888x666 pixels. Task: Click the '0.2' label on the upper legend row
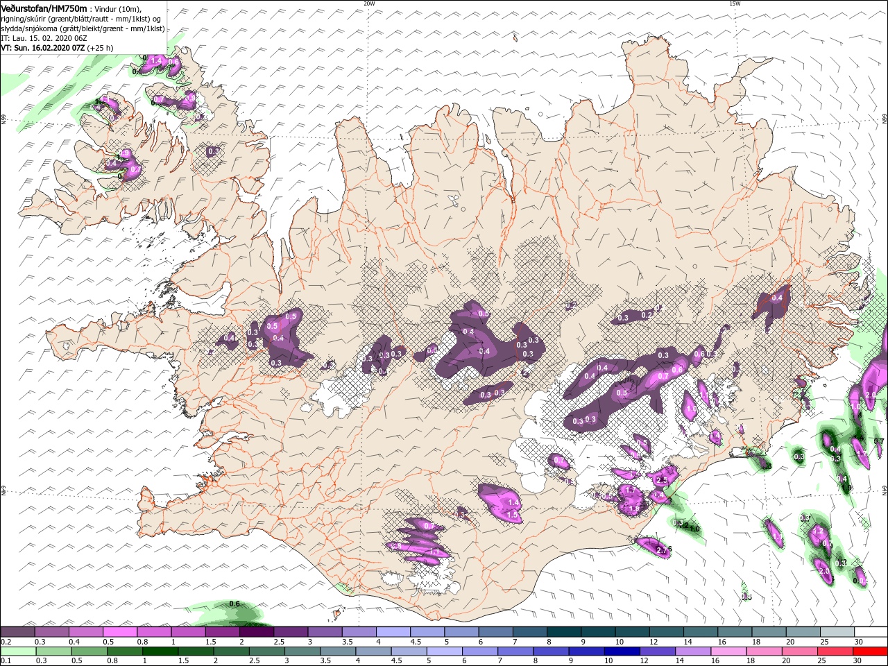coord(6,642)
